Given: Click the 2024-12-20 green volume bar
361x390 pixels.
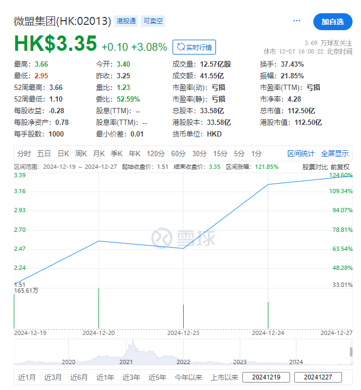Looking at the screenshot, I should [99, 308].
